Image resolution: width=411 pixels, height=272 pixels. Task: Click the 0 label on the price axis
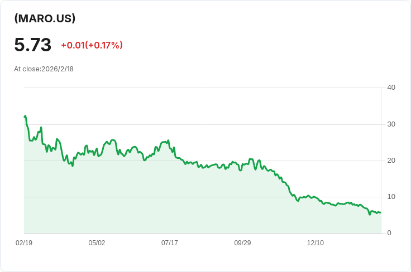pos(389,233)
